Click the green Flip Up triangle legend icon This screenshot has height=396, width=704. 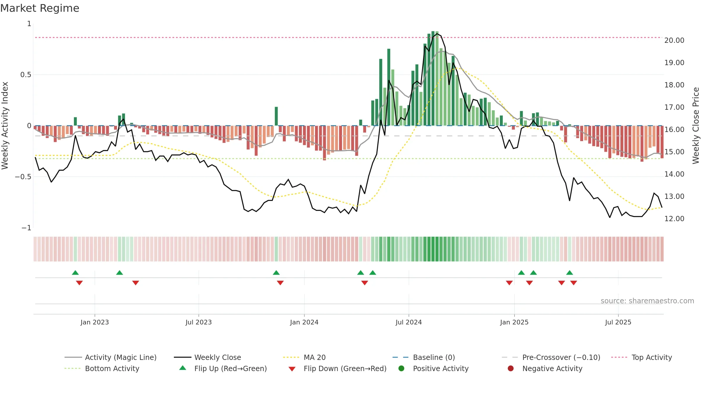[x=183, y=368]
